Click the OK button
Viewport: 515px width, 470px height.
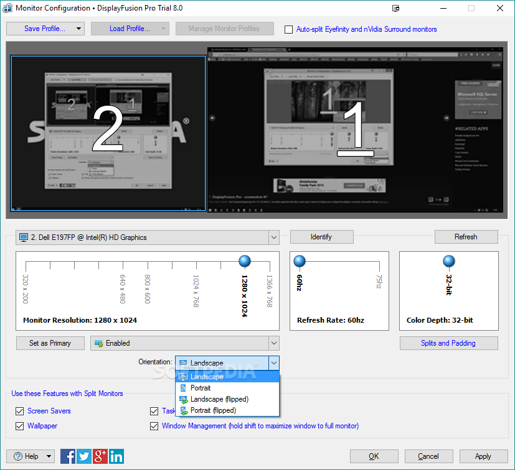tap(374, 456)
